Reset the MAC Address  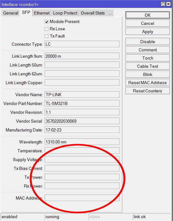148,83
